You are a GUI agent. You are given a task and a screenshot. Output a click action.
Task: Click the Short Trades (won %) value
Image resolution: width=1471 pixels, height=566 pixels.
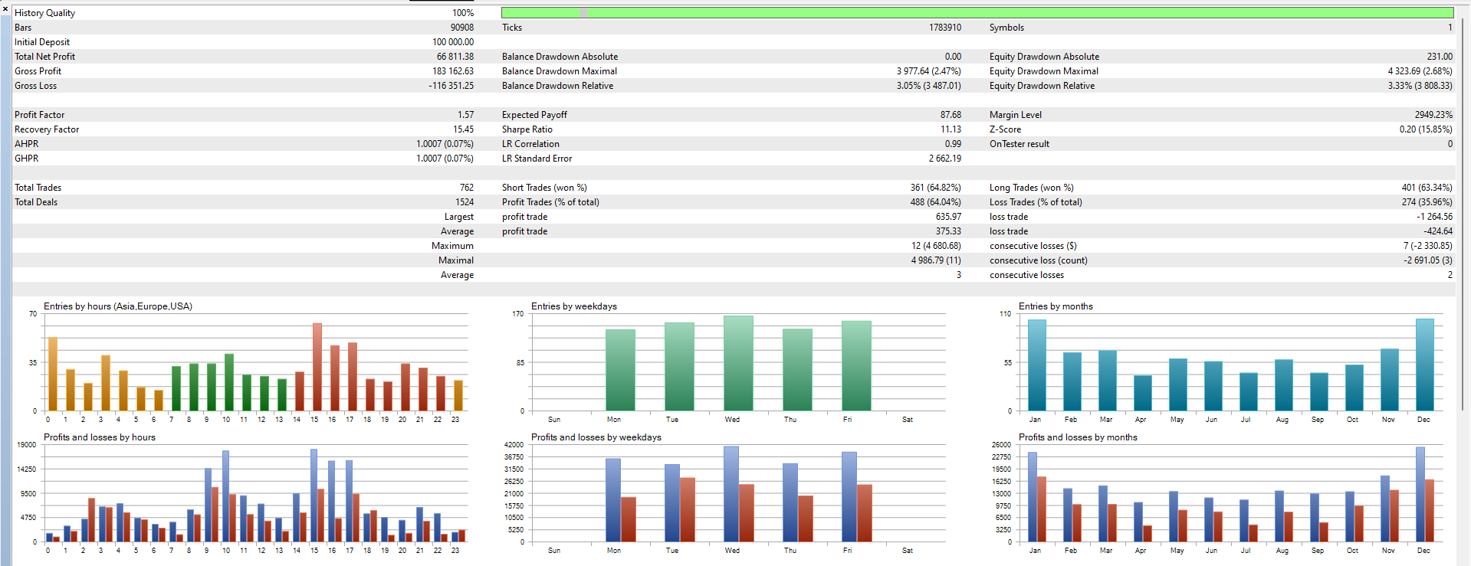click(x=935, y=188)
